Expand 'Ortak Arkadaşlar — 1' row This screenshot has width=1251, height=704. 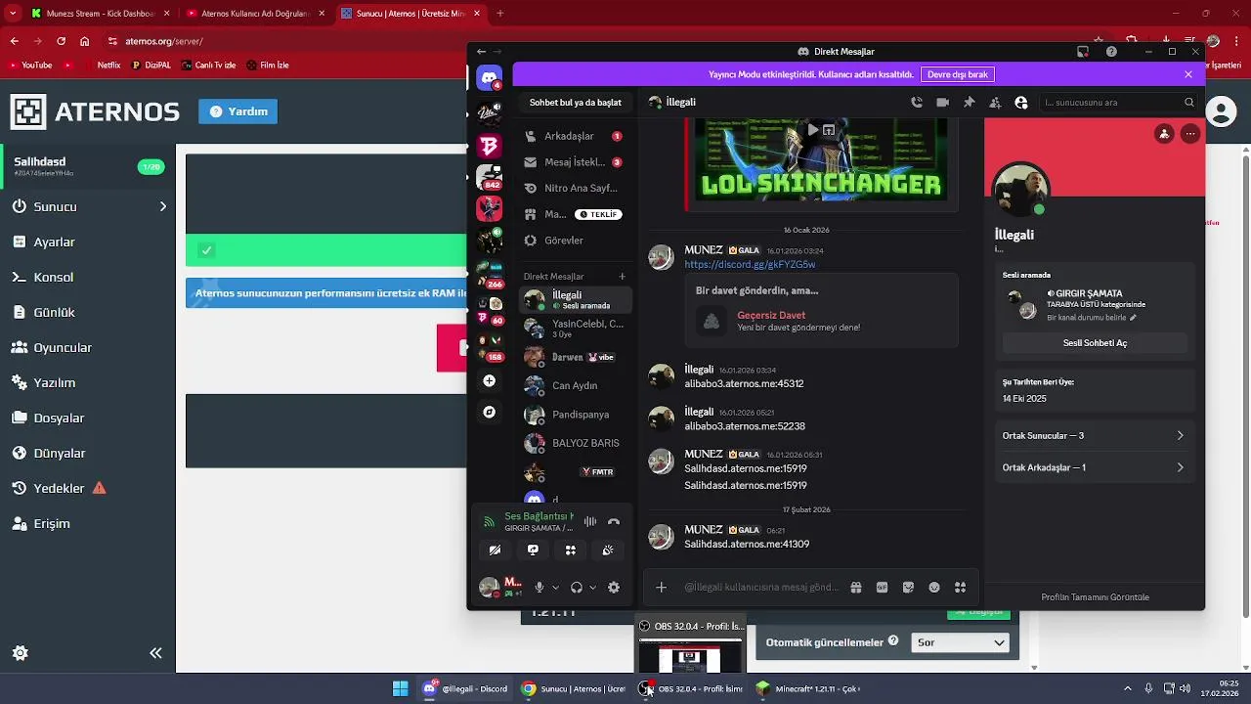[1093, 467]
